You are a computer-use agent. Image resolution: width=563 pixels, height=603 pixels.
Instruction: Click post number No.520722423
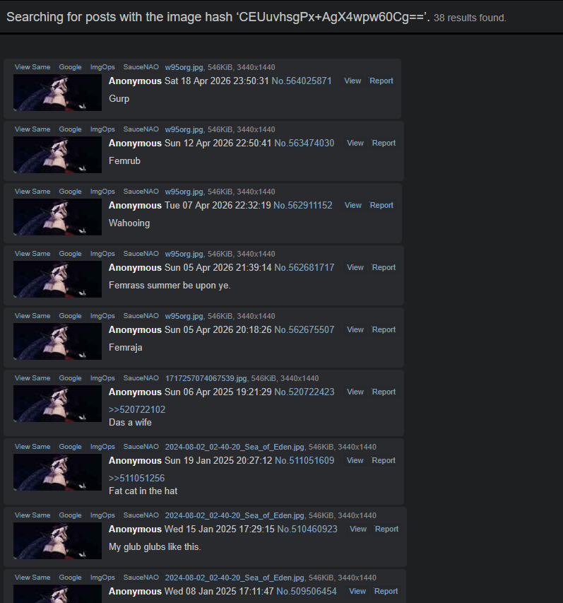[x=304, y=392]
